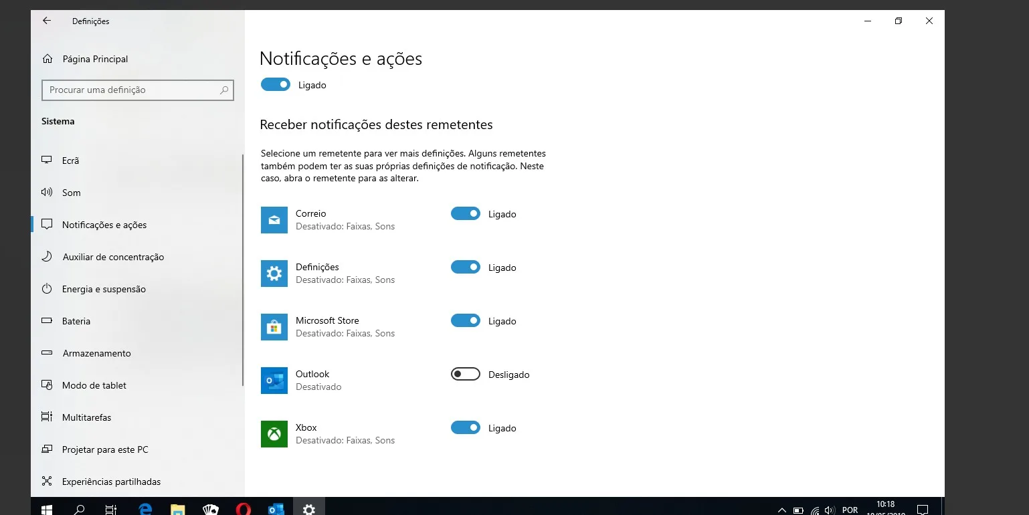Disable notifications for Correio
Screen dimensions: 1029x515
point(466,213)
